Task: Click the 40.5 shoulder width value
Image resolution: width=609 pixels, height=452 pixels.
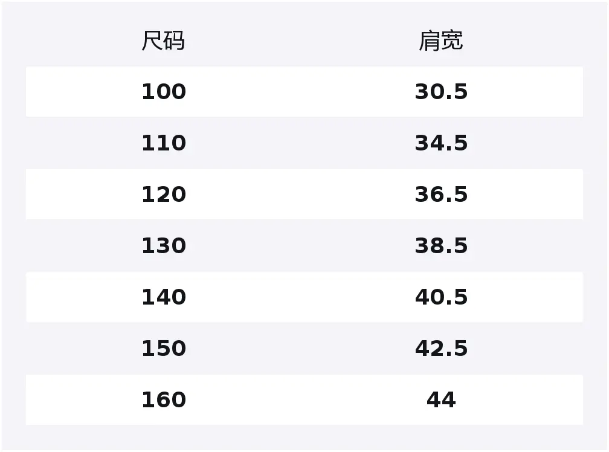Action: (x=441, y=297)
